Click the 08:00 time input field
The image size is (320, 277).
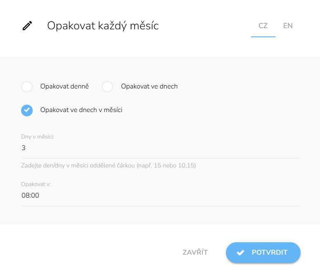(x=161, y=196)
